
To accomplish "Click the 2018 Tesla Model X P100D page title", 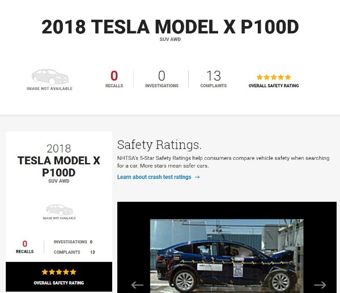I will pyautogui.click(x=170, y=27).
